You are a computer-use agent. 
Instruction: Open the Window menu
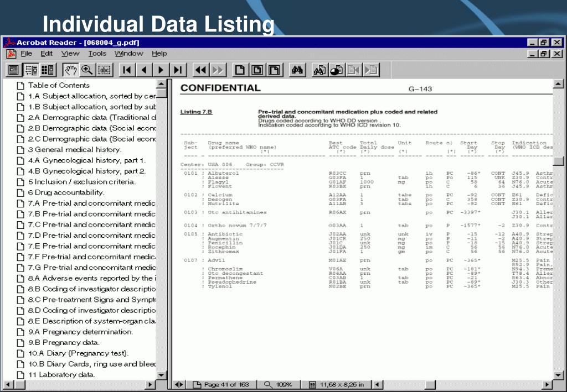[128, 54]
